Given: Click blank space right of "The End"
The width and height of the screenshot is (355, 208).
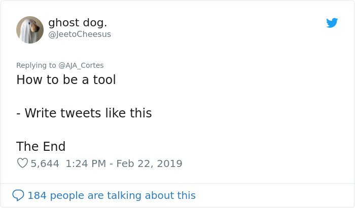Looking at the screenshot, I should (203, 147).
